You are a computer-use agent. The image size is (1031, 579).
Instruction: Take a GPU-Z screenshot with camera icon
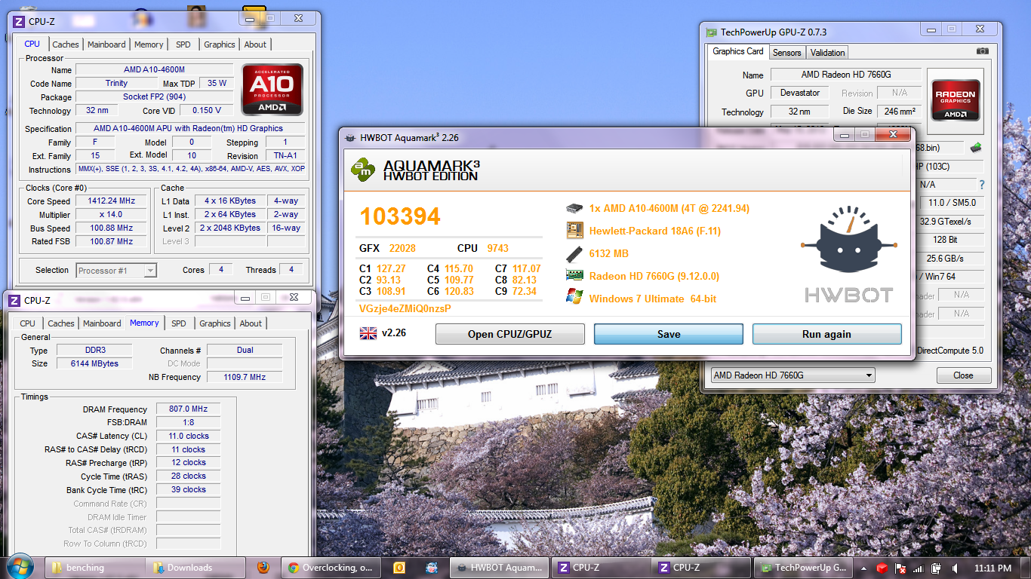click(x=982, y=51)
